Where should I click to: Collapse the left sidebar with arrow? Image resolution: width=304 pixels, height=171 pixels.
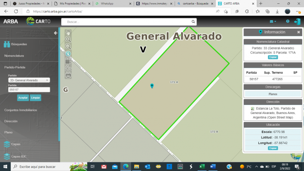pyautogui.click(x=55, y=33)
